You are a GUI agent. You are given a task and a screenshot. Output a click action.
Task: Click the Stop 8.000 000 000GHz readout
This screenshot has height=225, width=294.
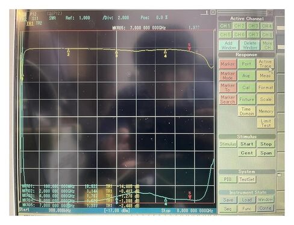[x=187, y=211]
